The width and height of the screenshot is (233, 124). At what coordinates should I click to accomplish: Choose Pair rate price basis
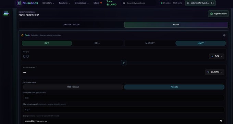coord(174,87)
